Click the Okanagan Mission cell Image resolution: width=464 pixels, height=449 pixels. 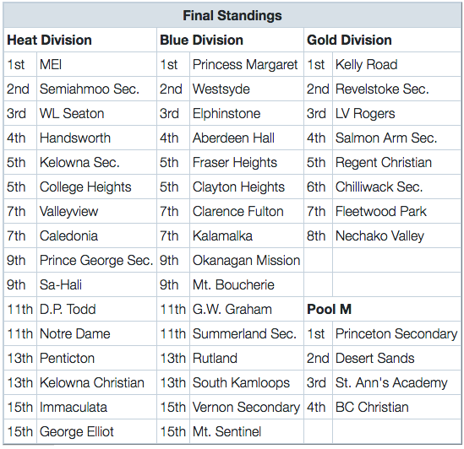click(x=247, y=260)
